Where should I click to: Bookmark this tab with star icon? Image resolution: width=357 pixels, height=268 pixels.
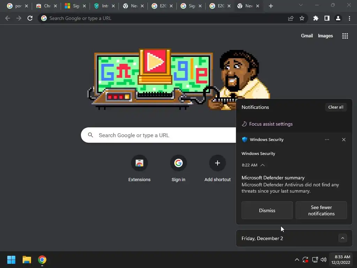click(x=302, y=18)
